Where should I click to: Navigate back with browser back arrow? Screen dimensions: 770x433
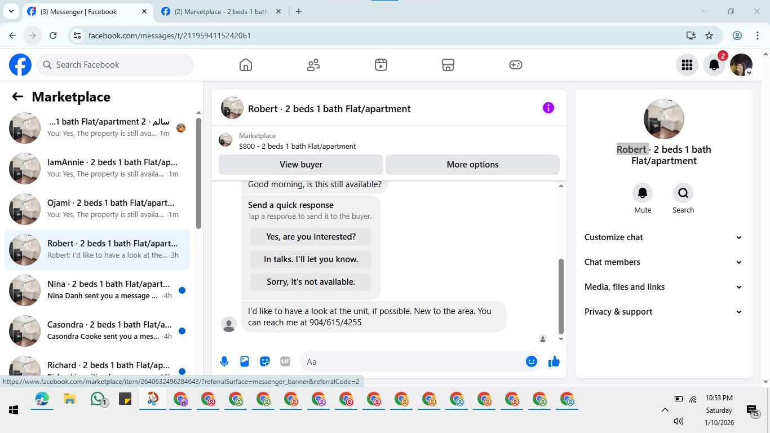pyautogui.click(x=12, y=36)
